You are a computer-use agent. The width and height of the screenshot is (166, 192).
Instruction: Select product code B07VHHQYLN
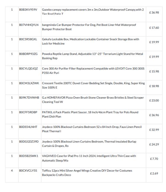point(29,25)
